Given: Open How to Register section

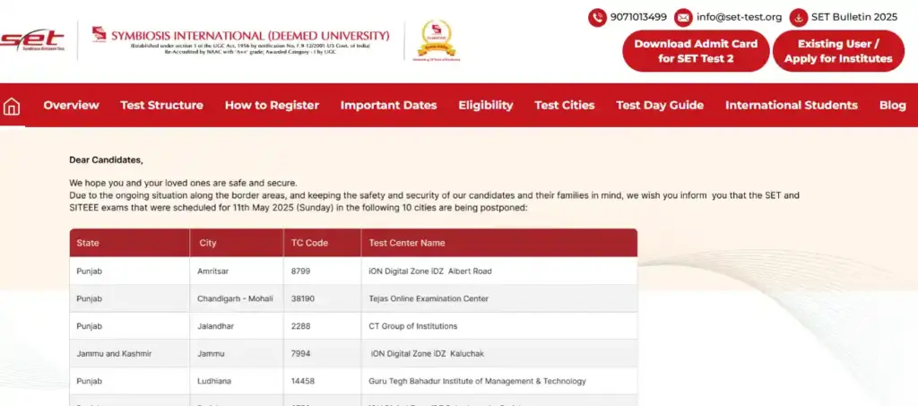Looking at the screenshot, I should (272, 106).
